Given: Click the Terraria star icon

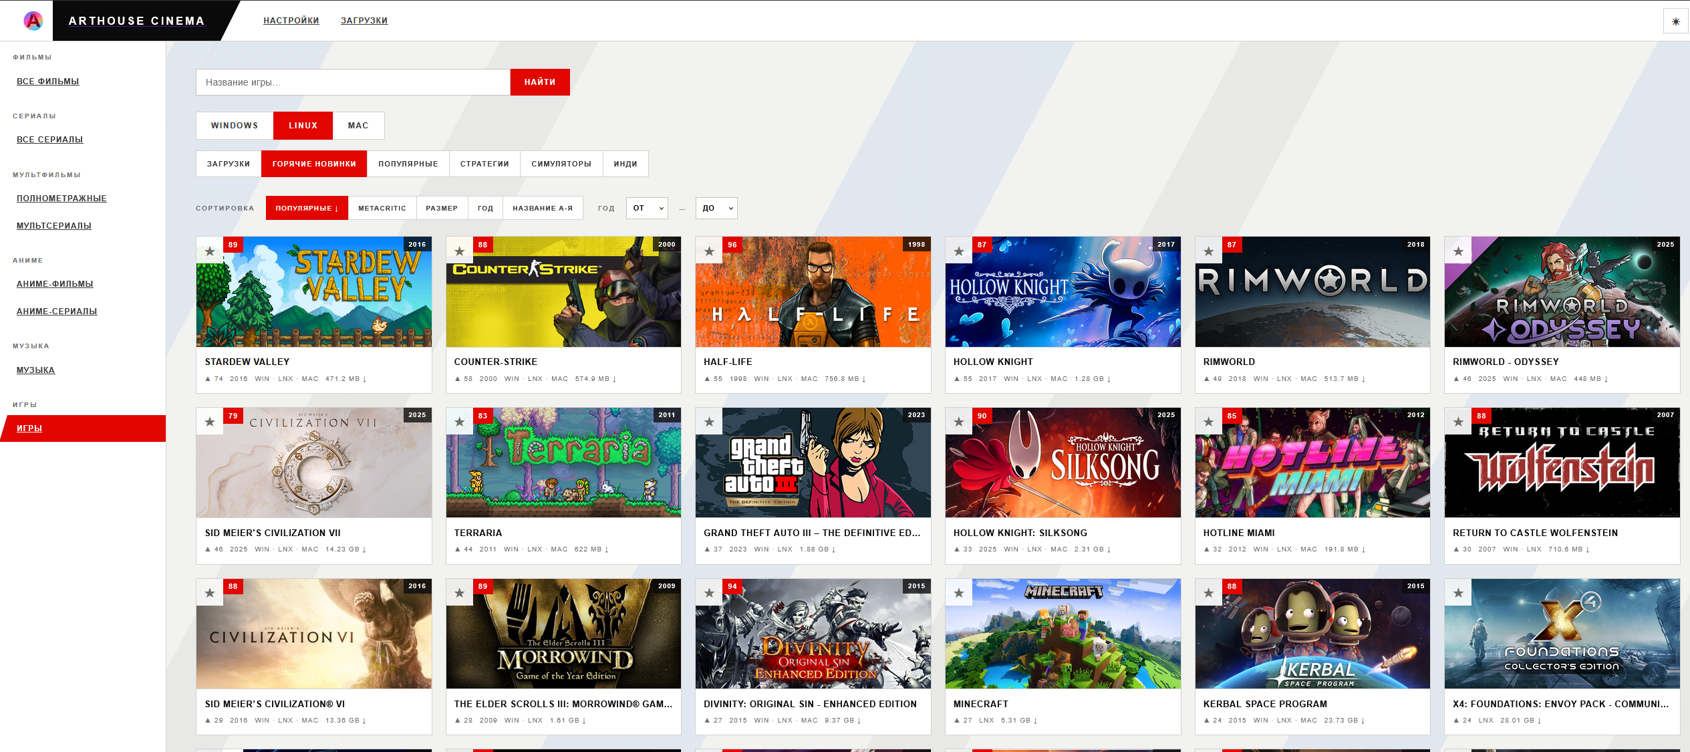Looking at the screenshot, I should coord(460,422).
